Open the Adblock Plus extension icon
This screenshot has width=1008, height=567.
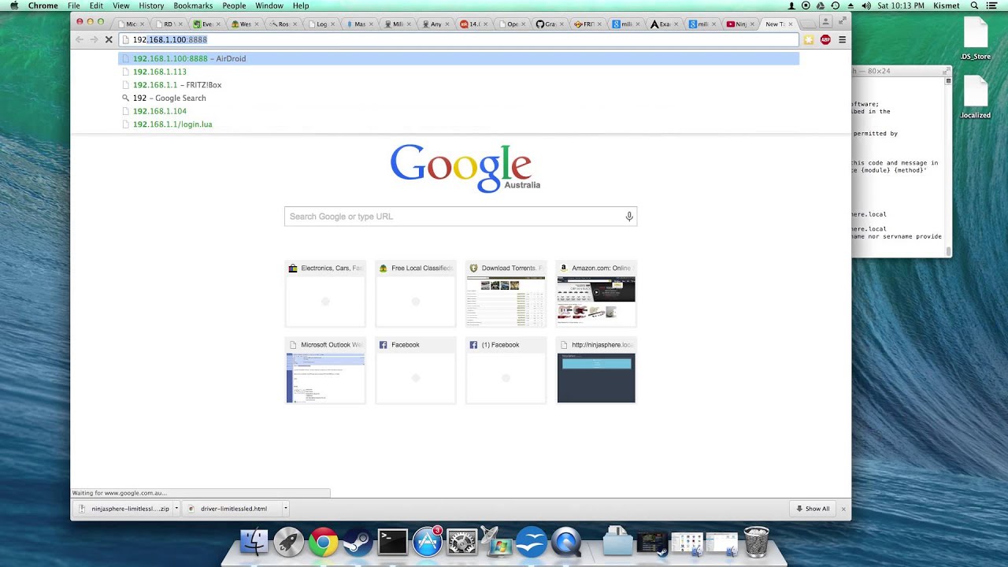(x=825, y=39)
